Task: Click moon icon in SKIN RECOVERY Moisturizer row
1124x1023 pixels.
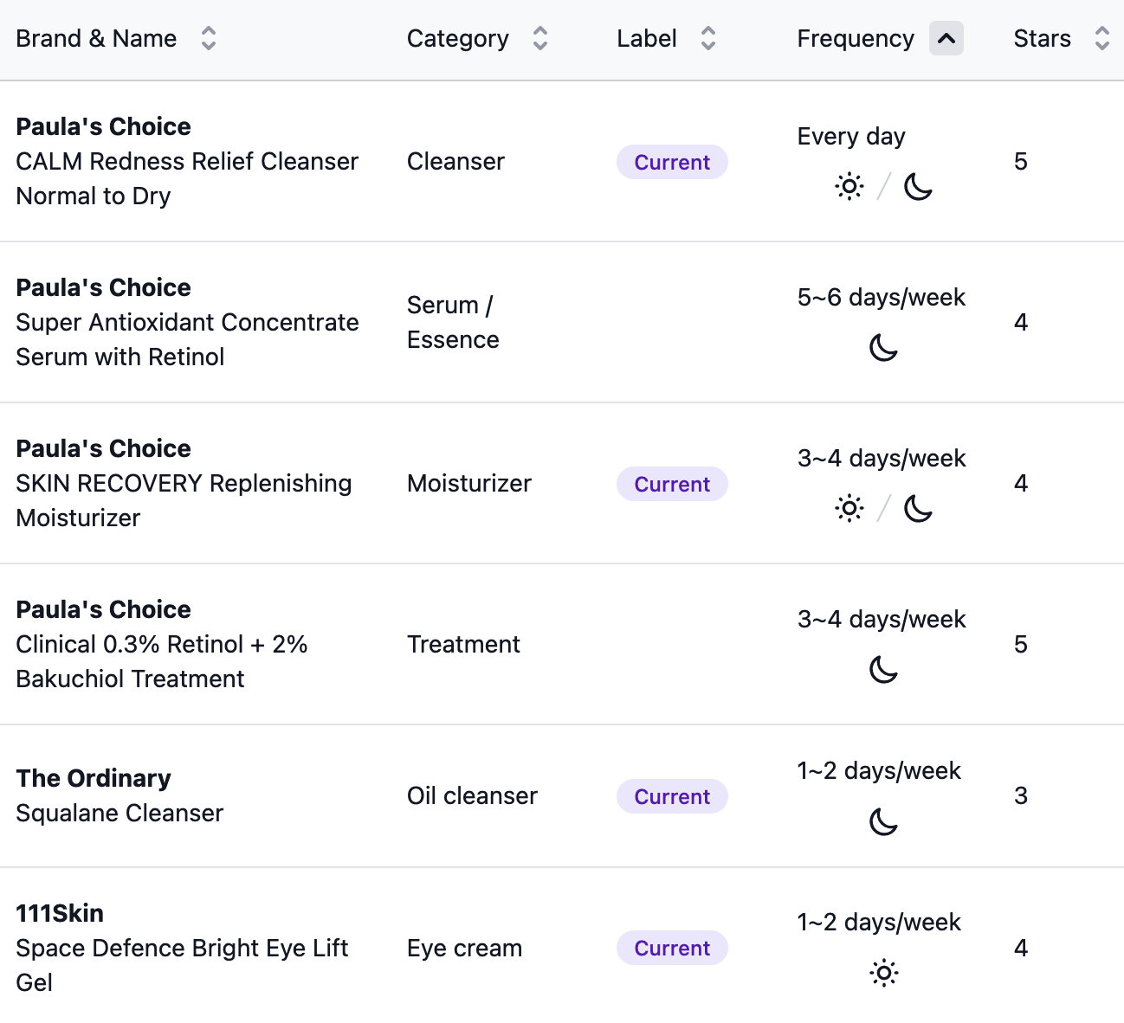Action: (918, 508)
